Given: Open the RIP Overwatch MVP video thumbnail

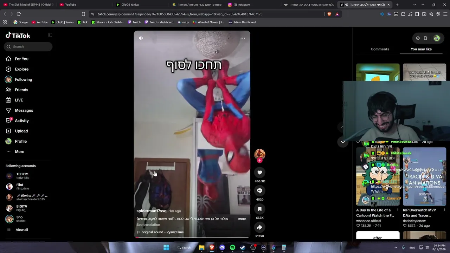Looking at the screenshot, I should point(424,176).
